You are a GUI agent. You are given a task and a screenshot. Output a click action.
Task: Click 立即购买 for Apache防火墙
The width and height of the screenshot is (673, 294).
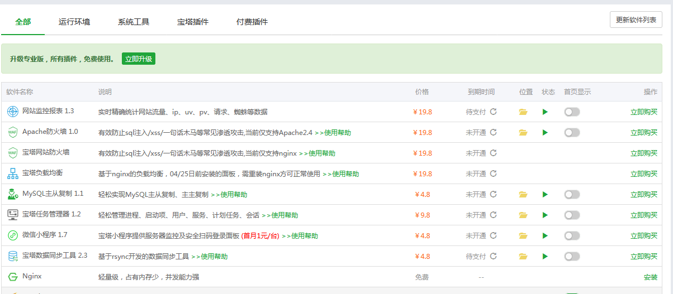[644, 132]
